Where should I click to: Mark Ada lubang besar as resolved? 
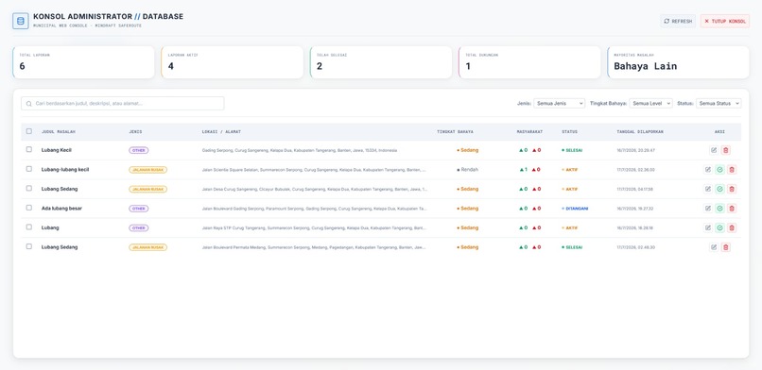(719, 209)
